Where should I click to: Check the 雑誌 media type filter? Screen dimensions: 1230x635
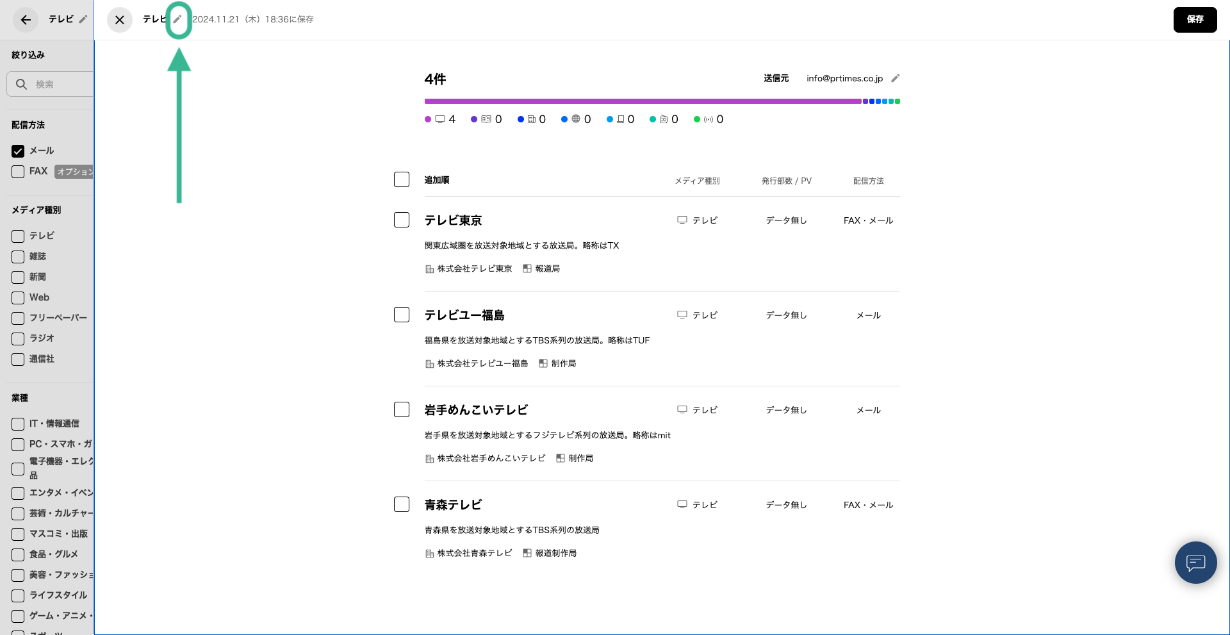(18, 257)
